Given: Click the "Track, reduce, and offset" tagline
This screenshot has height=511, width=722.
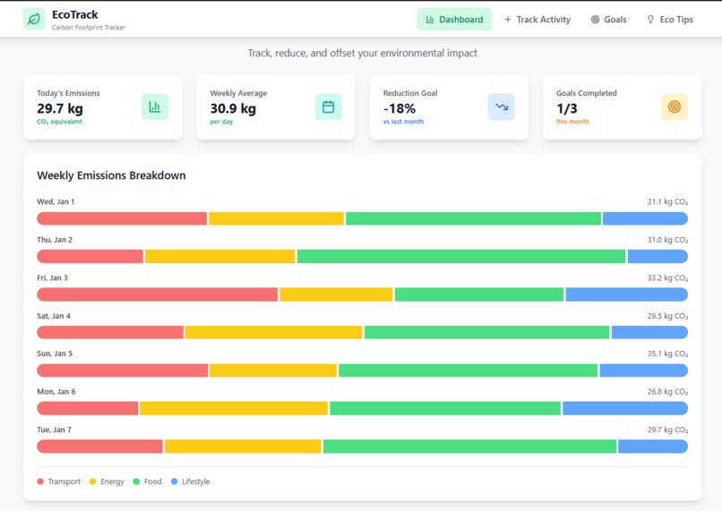Looking at the screenshot, I should point(363,53).
